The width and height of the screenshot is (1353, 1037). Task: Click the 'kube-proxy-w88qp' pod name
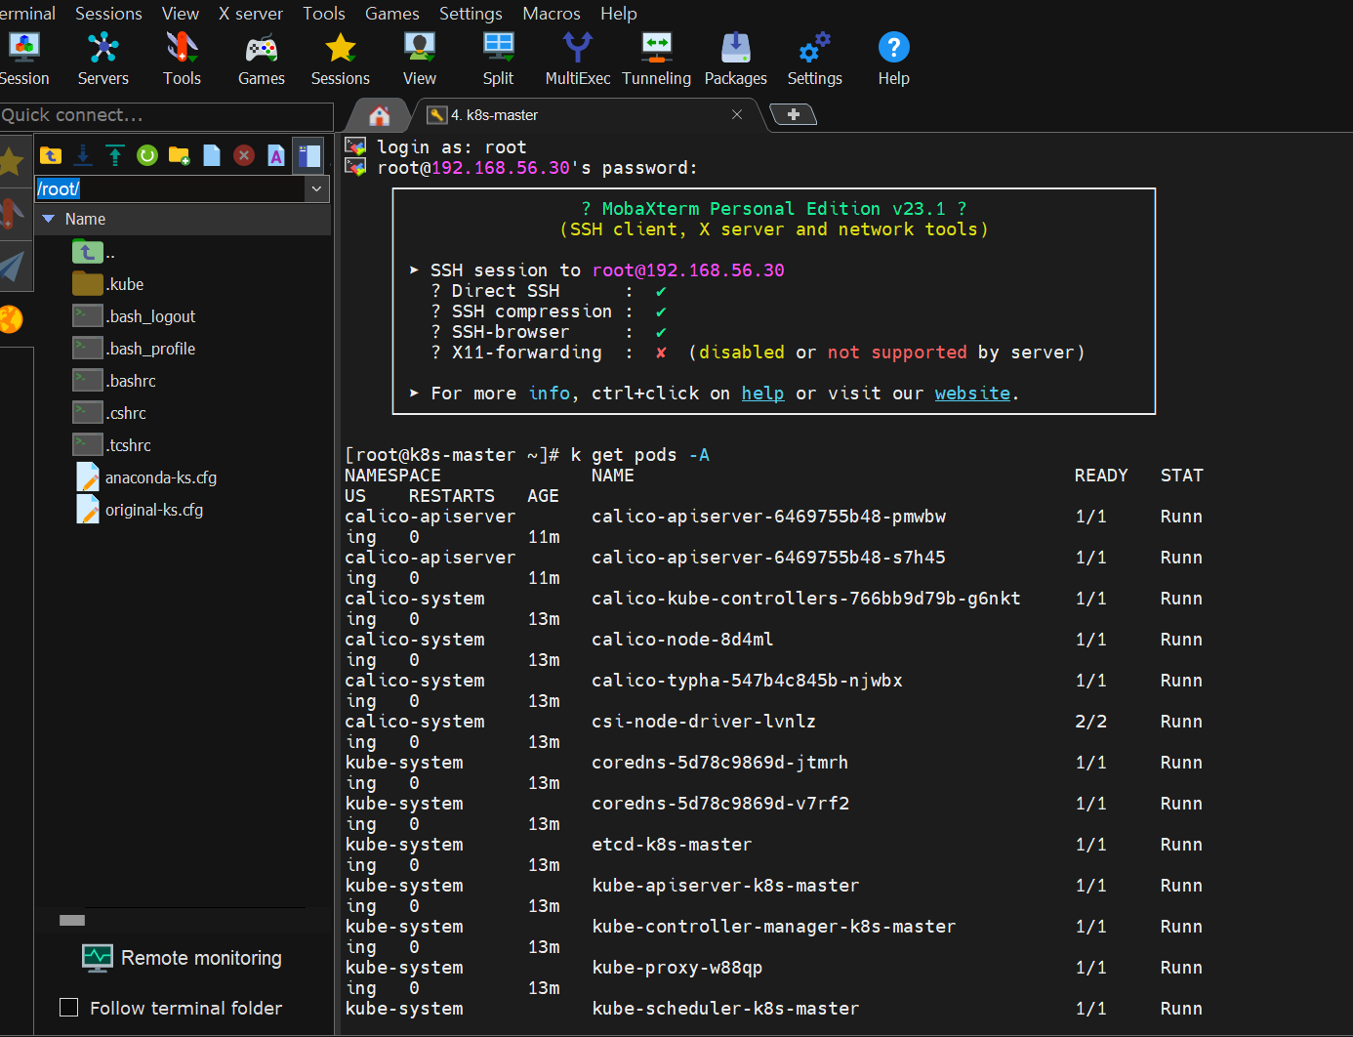coord(676,967)
